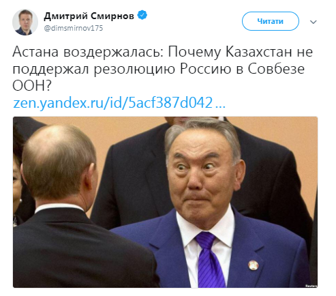Open Дмитрий Смирнов's profile avatar
The width and height of the screenshot is (336, 296).
point(25,22)
